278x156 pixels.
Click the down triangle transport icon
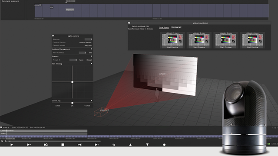pyautogui.click(x=147, y=145)
